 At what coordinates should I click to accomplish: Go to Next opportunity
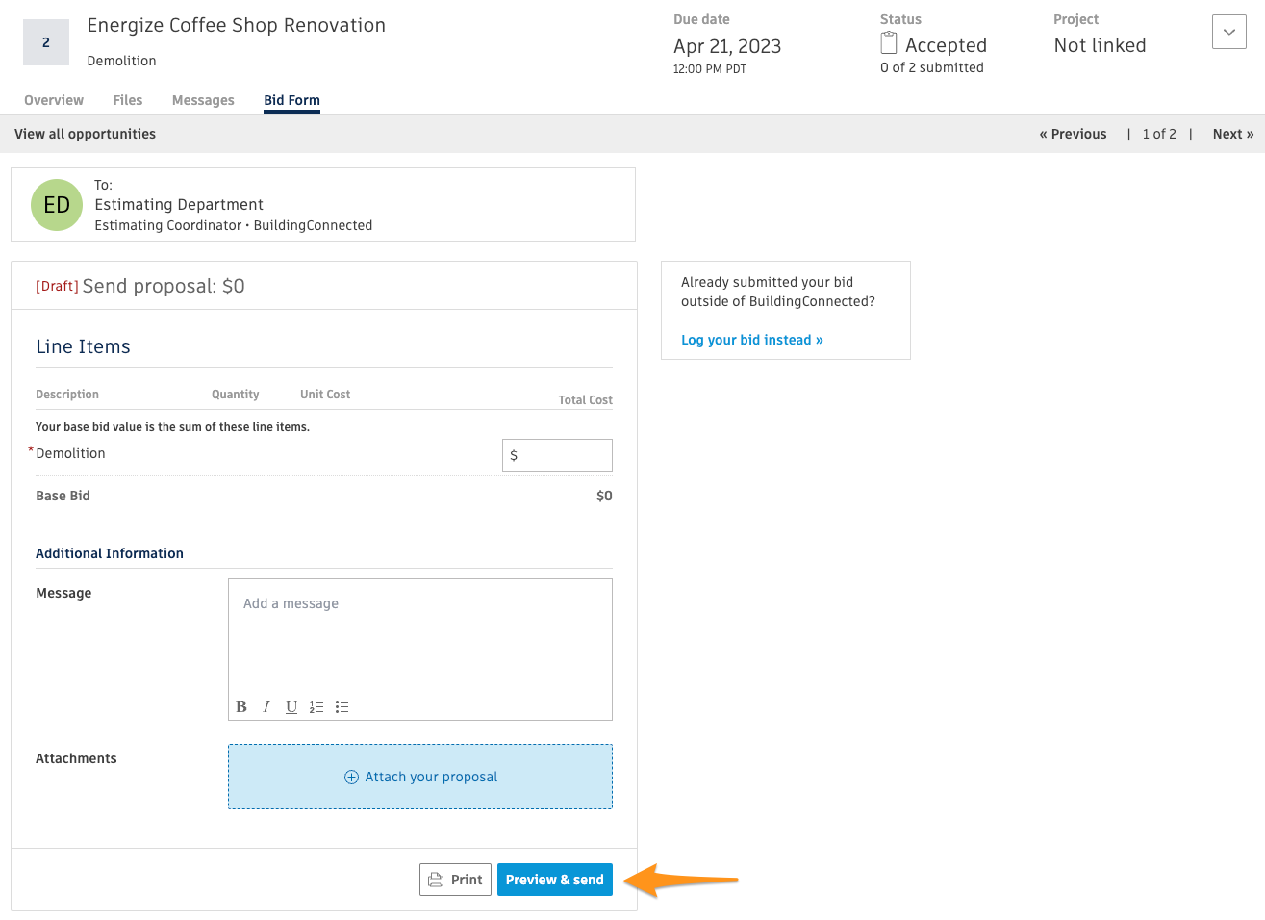point(1233,134)
